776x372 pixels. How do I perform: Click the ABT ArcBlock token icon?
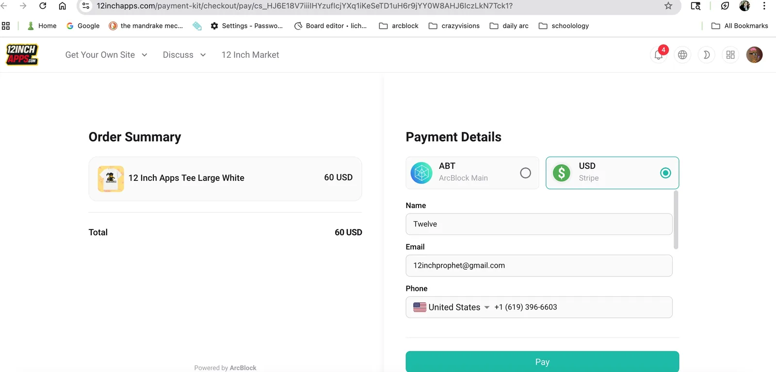pos(421,173)
